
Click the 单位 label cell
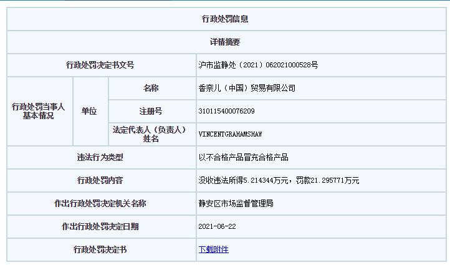click(89, 111)
